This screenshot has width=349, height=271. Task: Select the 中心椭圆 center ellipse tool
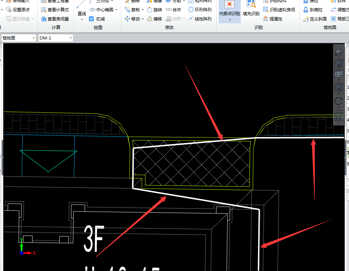pos(102,10)
